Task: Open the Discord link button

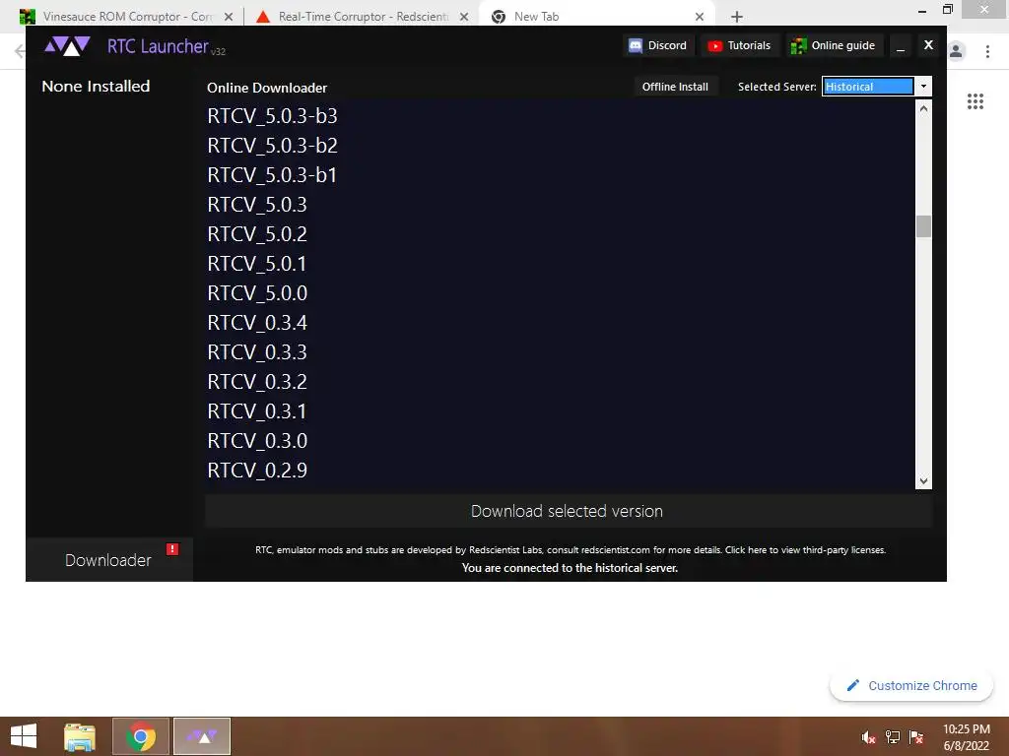Action: click(657, 45)
